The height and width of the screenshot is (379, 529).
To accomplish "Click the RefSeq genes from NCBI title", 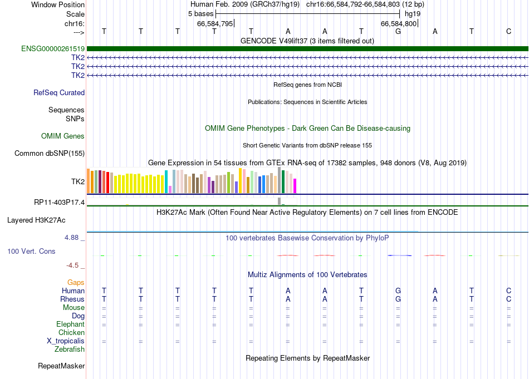I will coord(307,85).
